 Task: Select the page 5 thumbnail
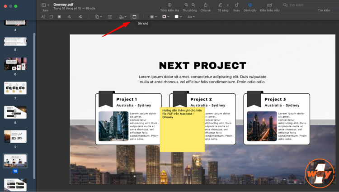tap(15, 41)
